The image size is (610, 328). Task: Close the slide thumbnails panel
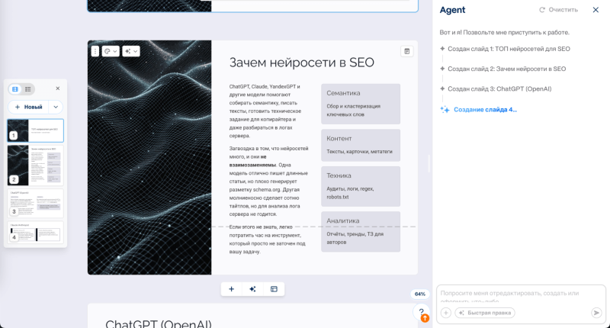(58, 88)
